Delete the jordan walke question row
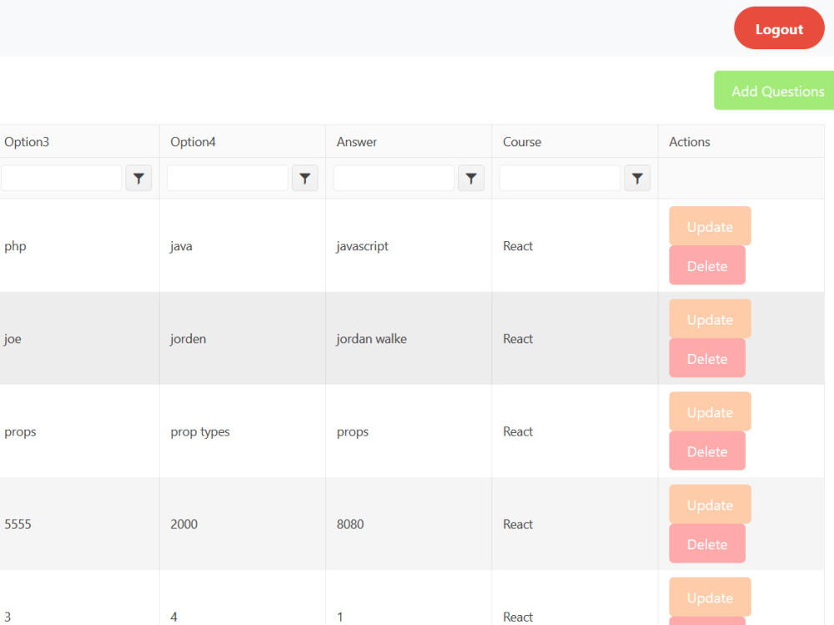 707,358
